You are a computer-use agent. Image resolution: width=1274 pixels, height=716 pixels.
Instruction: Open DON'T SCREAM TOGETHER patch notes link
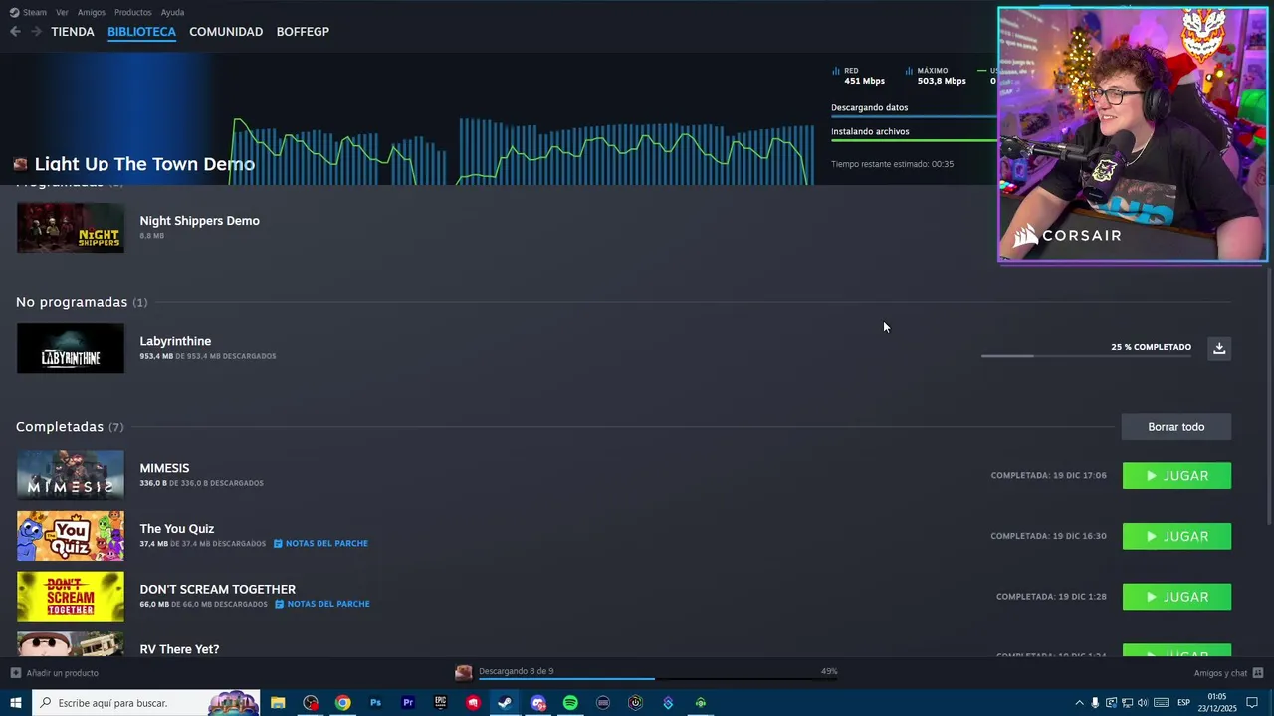pos(322,604)
